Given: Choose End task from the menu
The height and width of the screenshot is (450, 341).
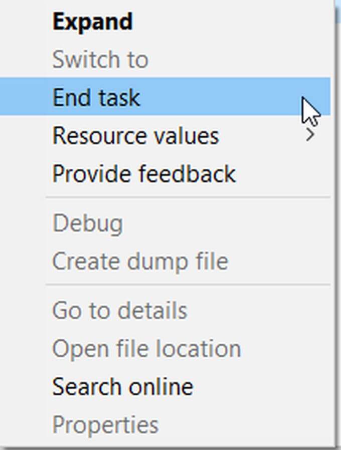Looking at the screenshot, I should point(96,97).
